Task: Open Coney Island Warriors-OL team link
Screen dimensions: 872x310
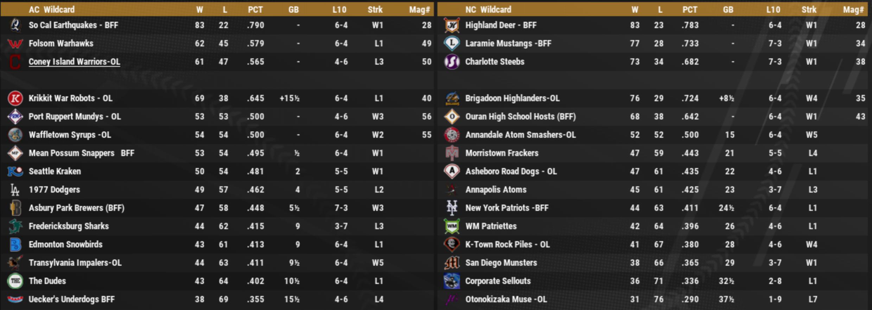Action: click(x=74, y=62)
